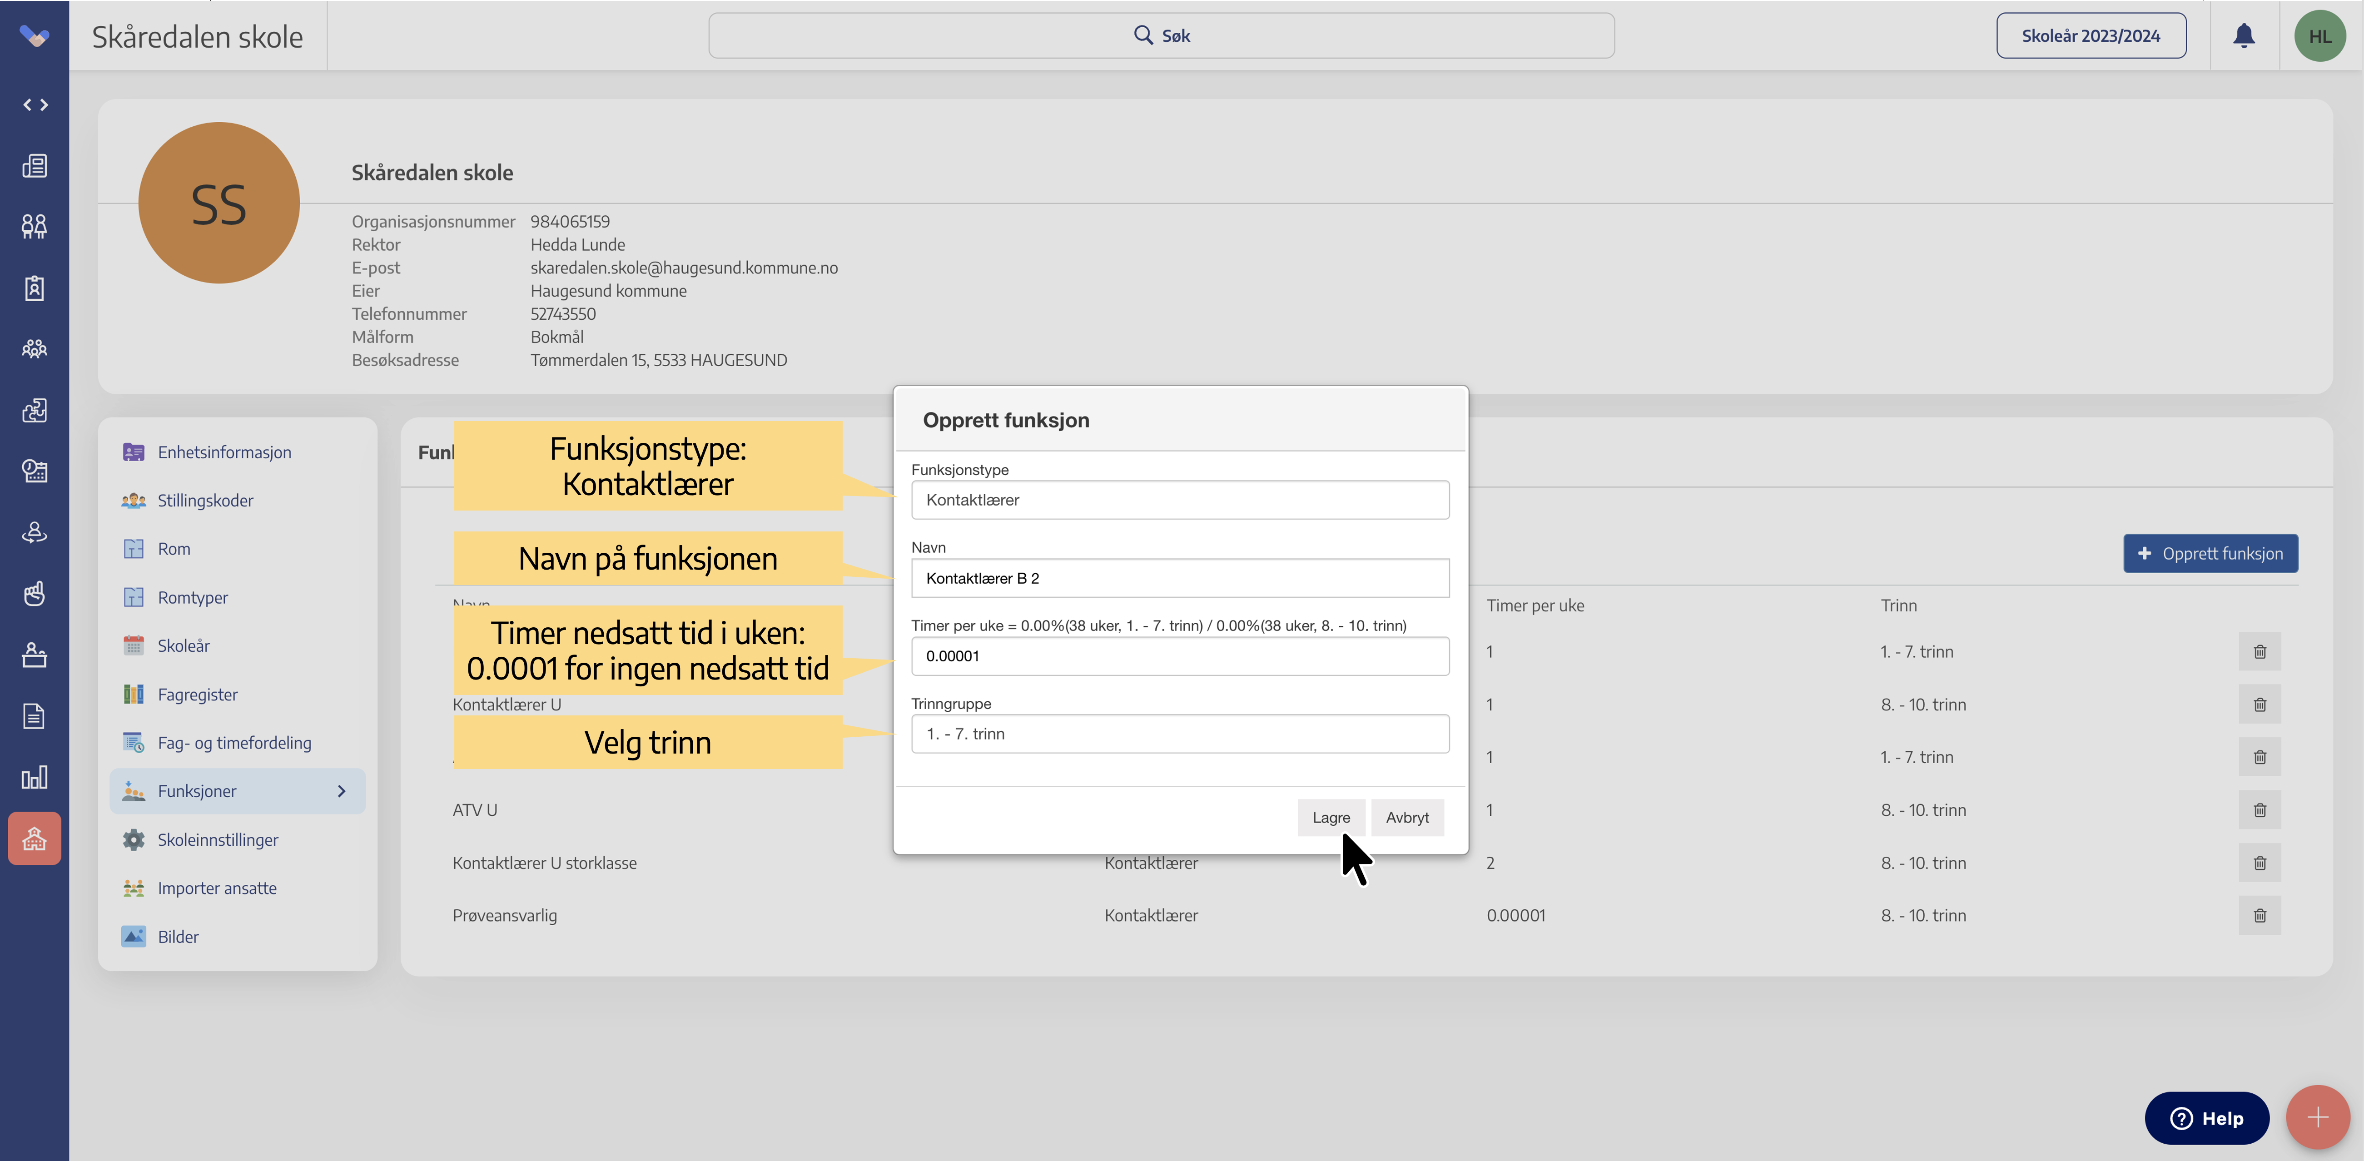
Task: Click the red plus floating action button
Action: pyautogui.click(x=2317, y=1117)
